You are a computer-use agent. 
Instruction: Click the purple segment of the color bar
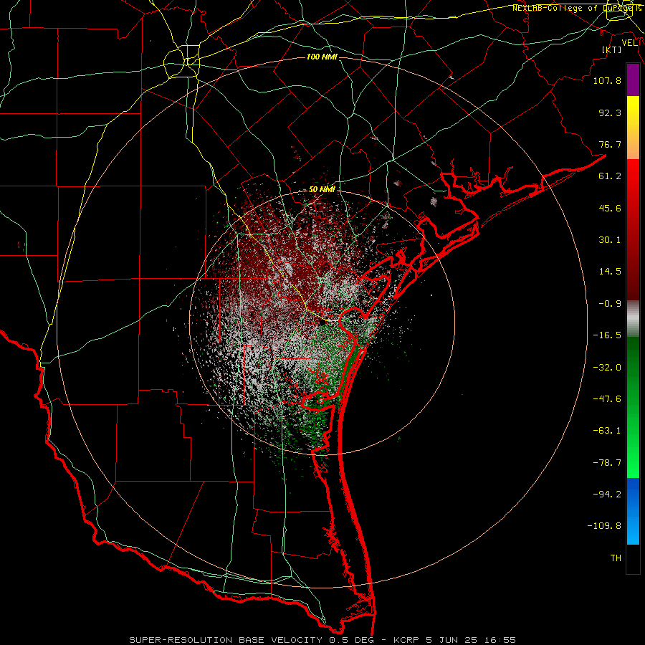click(x=633, y=80)
